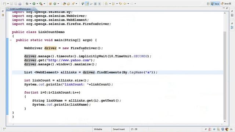Click the Search flashlight icon
The height and width of the screenshot is (132, 235).
(x=73, y=4)
